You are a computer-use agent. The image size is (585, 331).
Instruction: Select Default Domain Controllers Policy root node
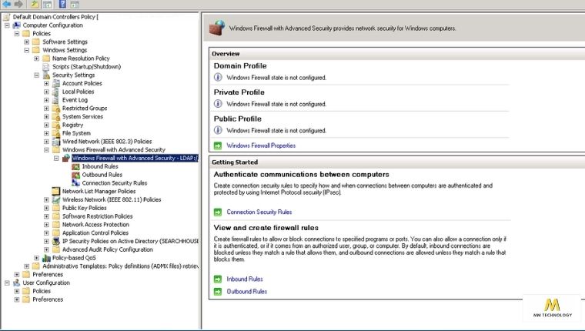(x=55, y=17)
